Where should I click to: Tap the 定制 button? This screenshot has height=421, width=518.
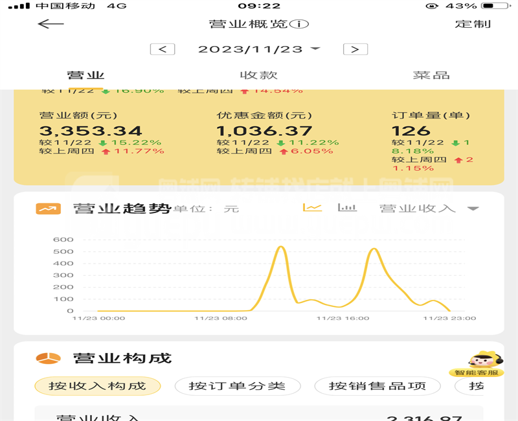pyautogui.click(x=473, y=24)
